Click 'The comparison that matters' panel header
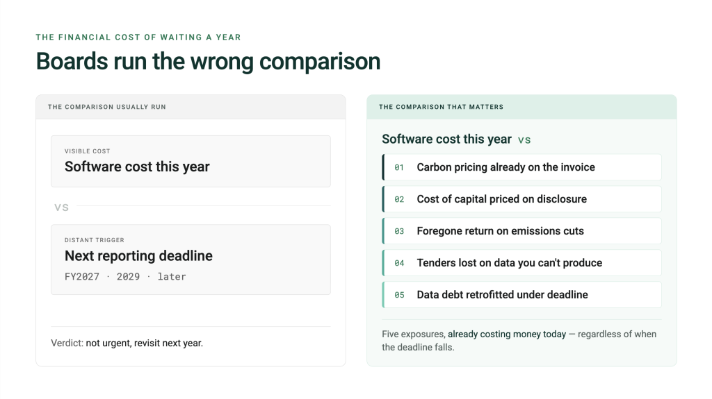This screenshot has width=712, height=399. tap(521, 107)
